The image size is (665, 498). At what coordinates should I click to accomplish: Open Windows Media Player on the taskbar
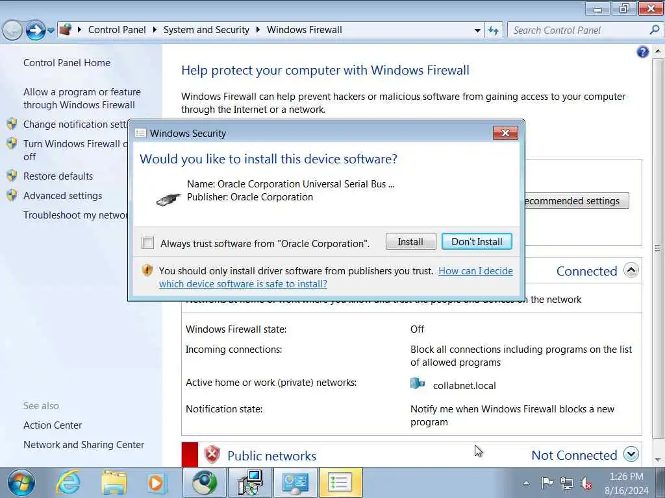coord(156,482)
